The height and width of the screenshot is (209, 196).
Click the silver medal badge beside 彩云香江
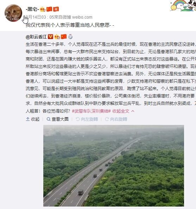70,37
